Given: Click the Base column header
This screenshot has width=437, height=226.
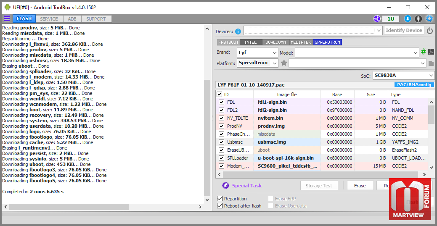Looking at the screenshot, I should [x=337, y=95].
